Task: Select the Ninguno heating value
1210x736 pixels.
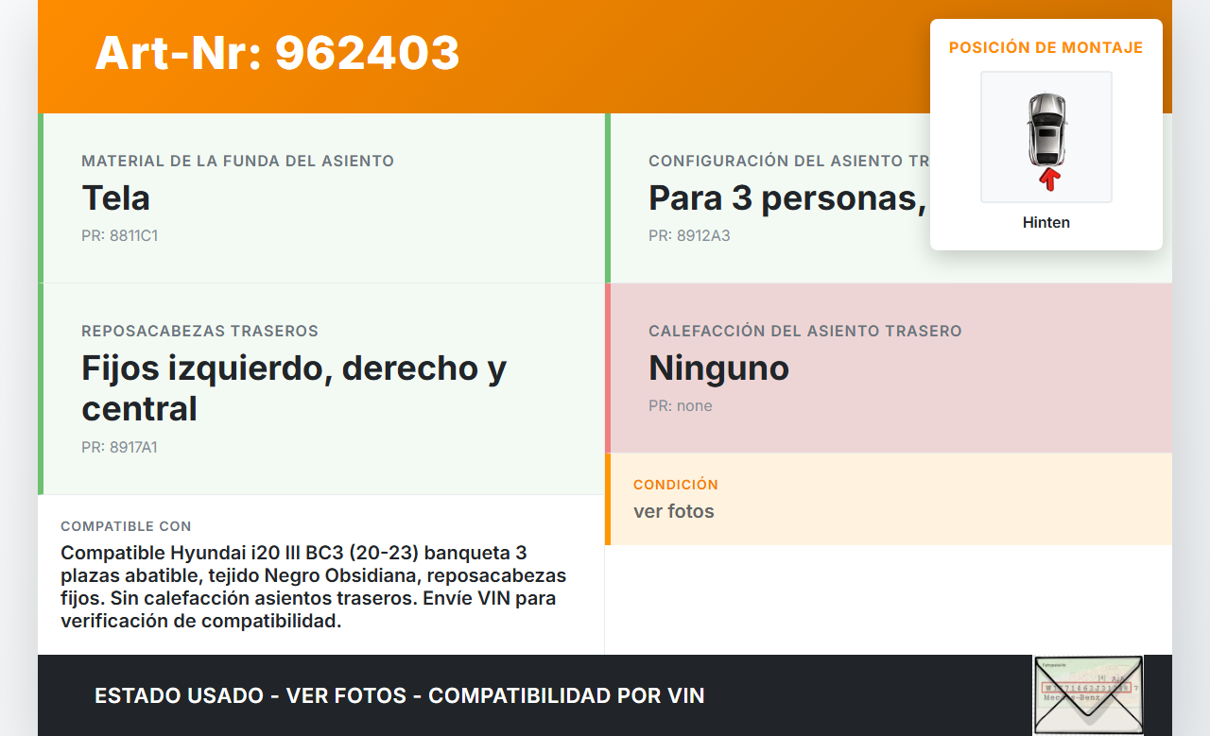Action: [x=718, y=368]
